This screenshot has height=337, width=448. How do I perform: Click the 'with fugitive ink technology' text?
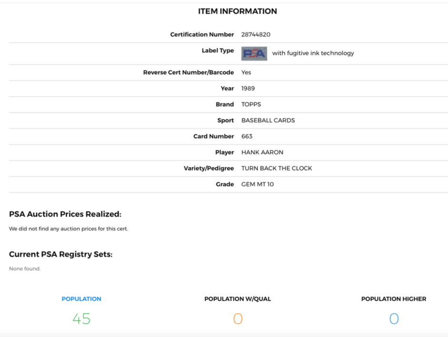313,53
